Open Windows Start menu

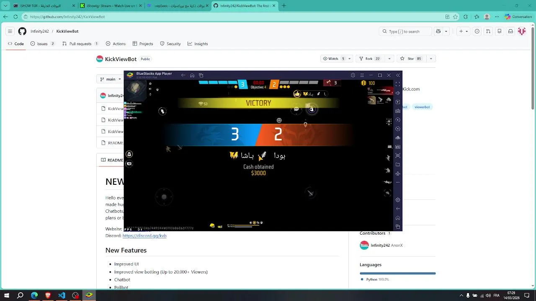[x=7, y=296]
